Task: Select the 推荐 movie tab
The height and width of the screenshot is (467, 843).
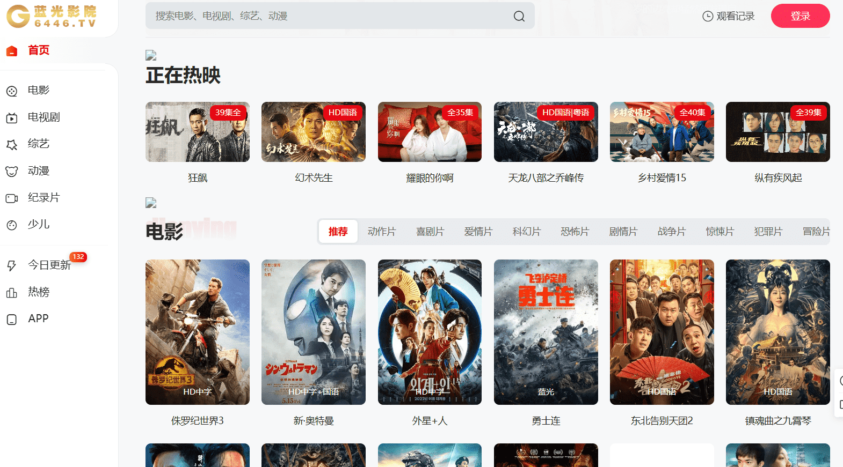Action: click(x=338, y=232)
